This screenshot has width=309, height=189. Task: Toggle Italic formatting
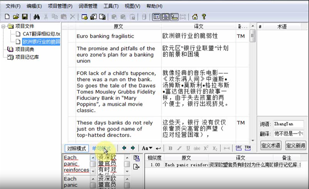(179, 148)
